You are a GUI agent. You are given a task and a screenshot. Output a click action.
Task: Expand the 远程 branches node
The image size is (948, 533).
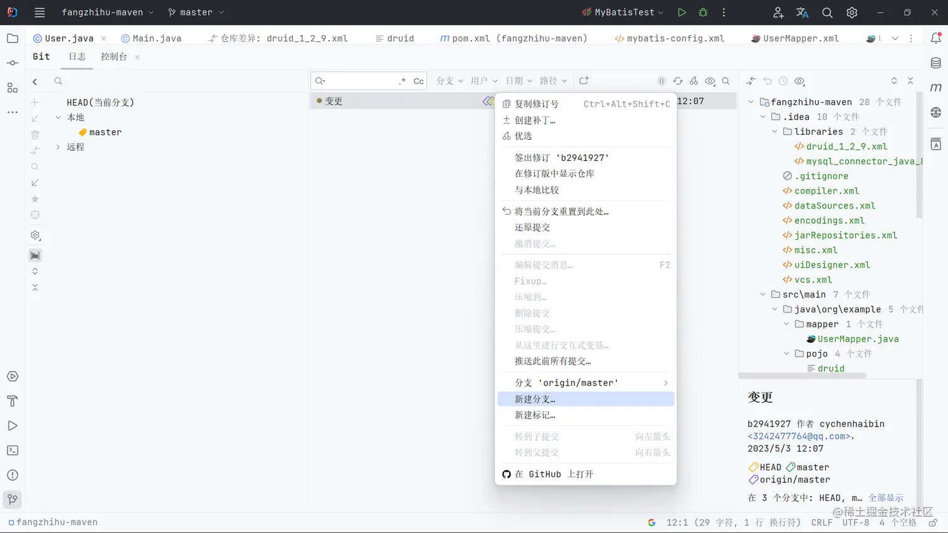(x=58, y=147)
